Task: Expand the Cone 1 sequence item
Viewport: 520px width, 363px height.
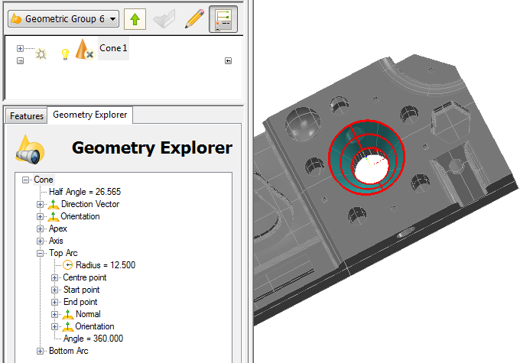Action: click(x=20, y=48)
